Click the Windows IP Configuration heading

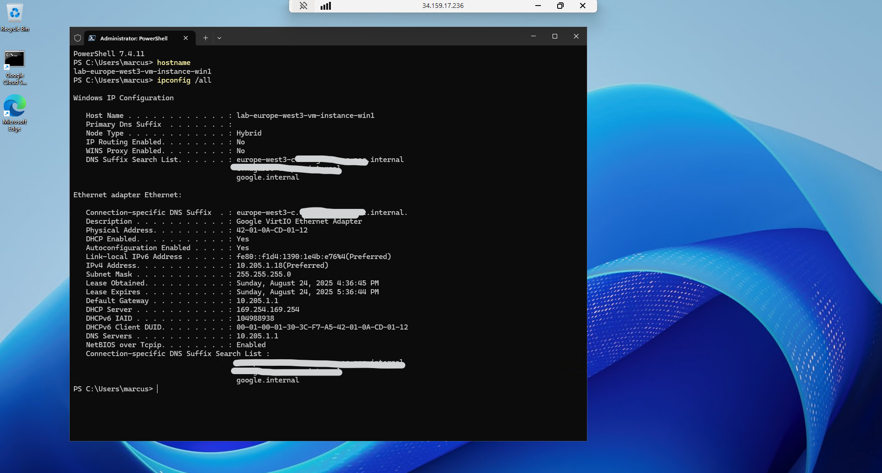point(124,98)
